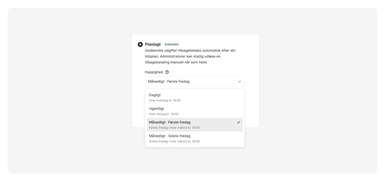
Task: Click the Hyppighed field label
Action: coord(154,72)
